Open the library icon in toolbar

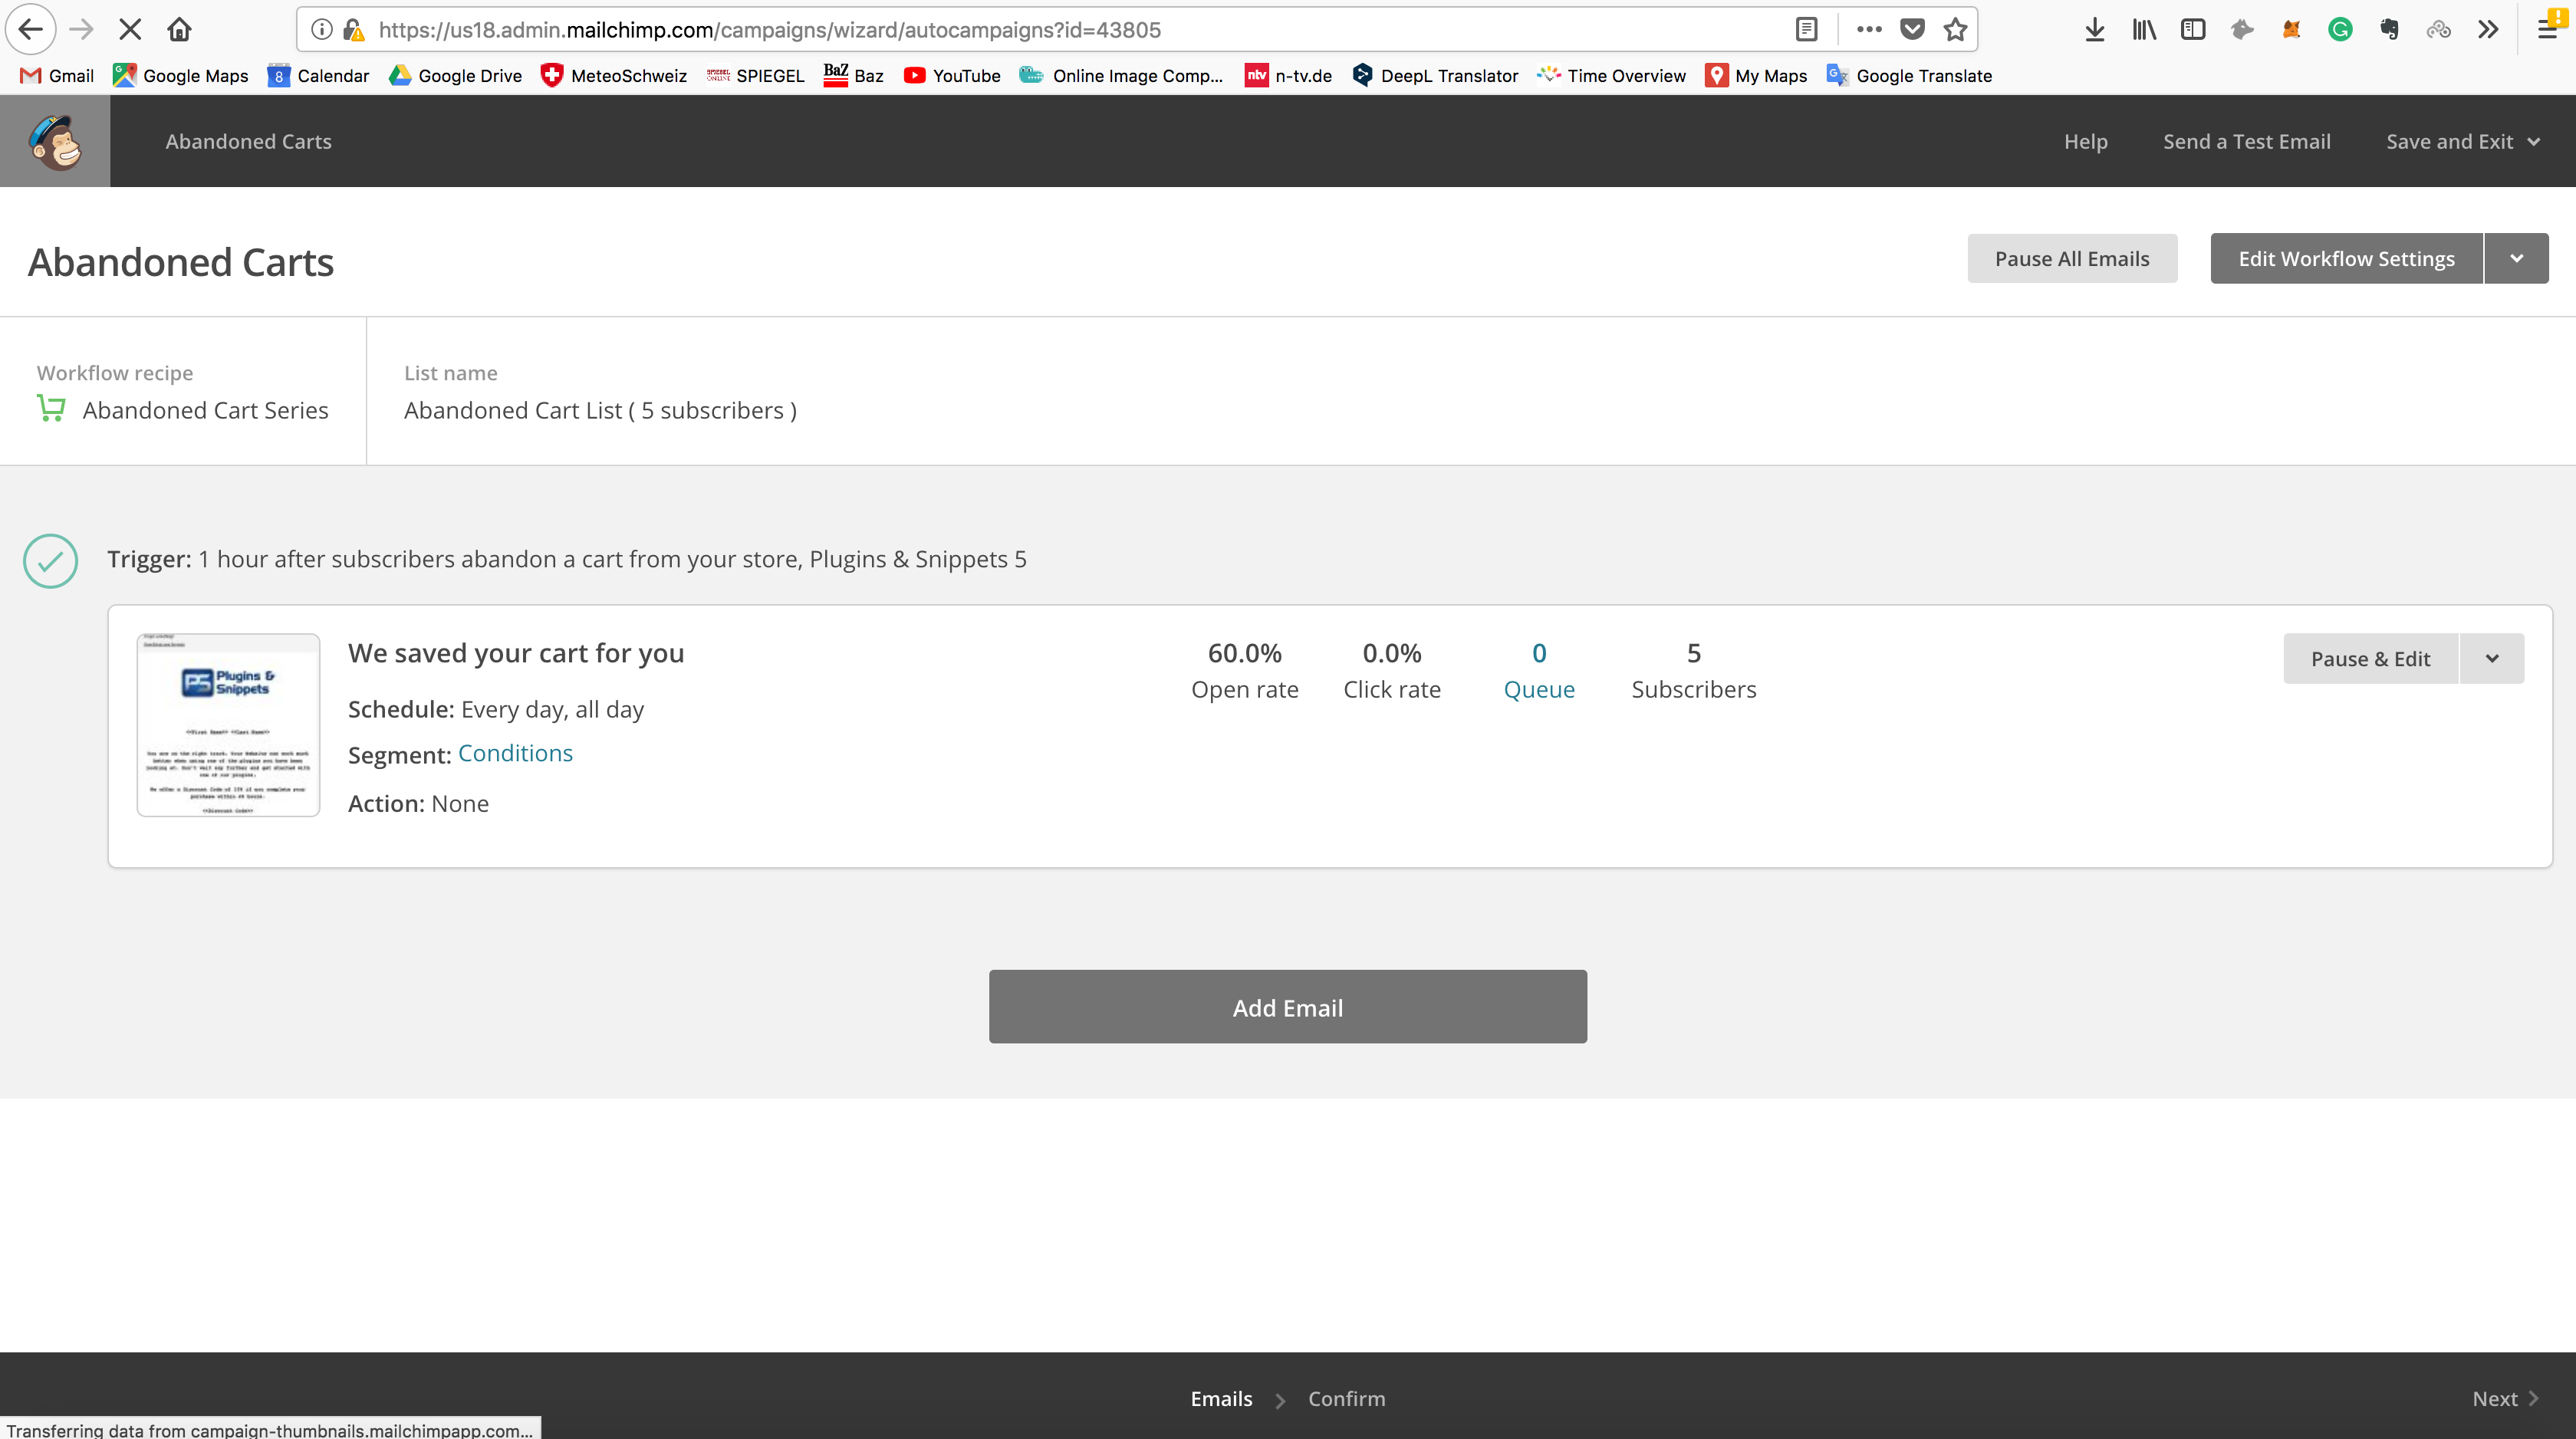(2143, 30)
